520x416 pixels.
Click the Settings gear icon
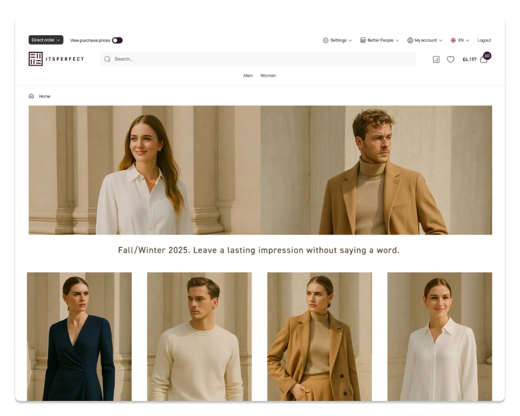click(326, 40)
